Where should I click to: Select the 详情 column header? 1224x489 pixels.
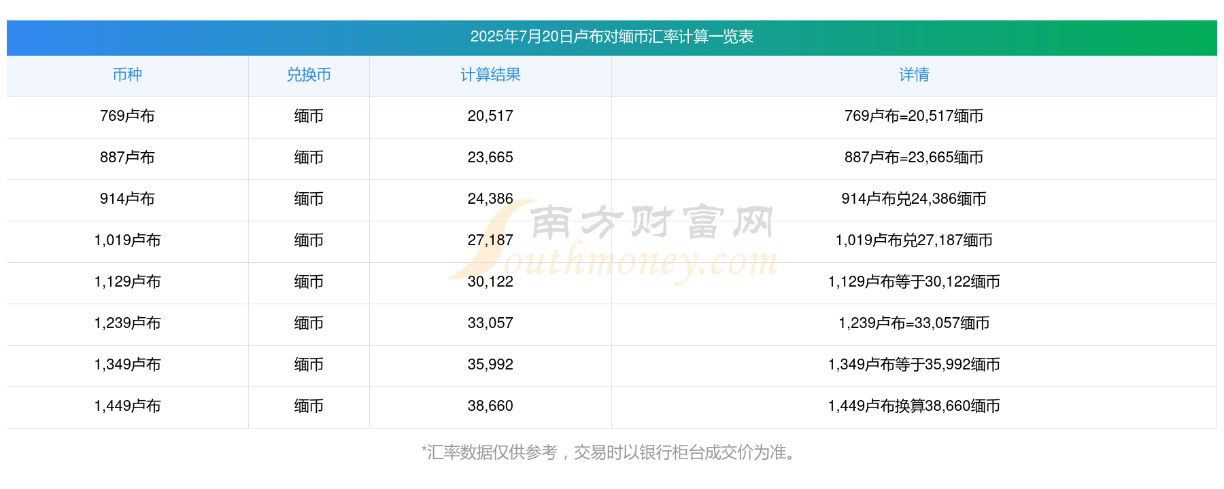tap(914, 75)
